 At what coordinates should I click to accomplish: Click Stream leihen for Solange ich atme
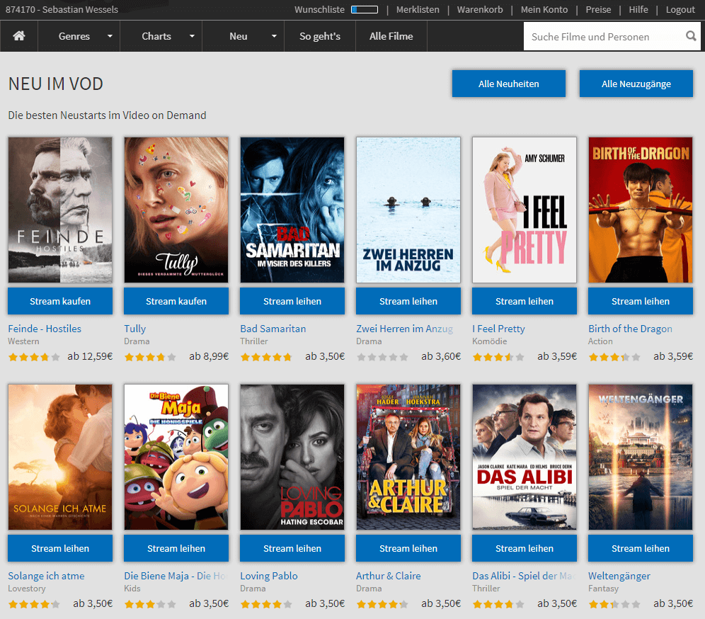[60, 548]
